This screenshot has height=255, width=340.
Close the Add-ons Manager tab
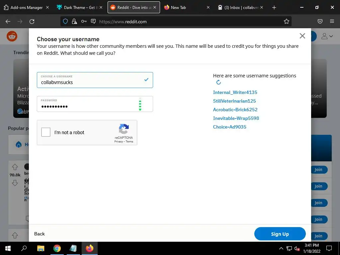click(x=47, y=8)
